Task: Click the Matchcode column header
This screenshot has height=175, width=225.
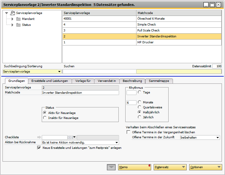Action: [179, 13]
